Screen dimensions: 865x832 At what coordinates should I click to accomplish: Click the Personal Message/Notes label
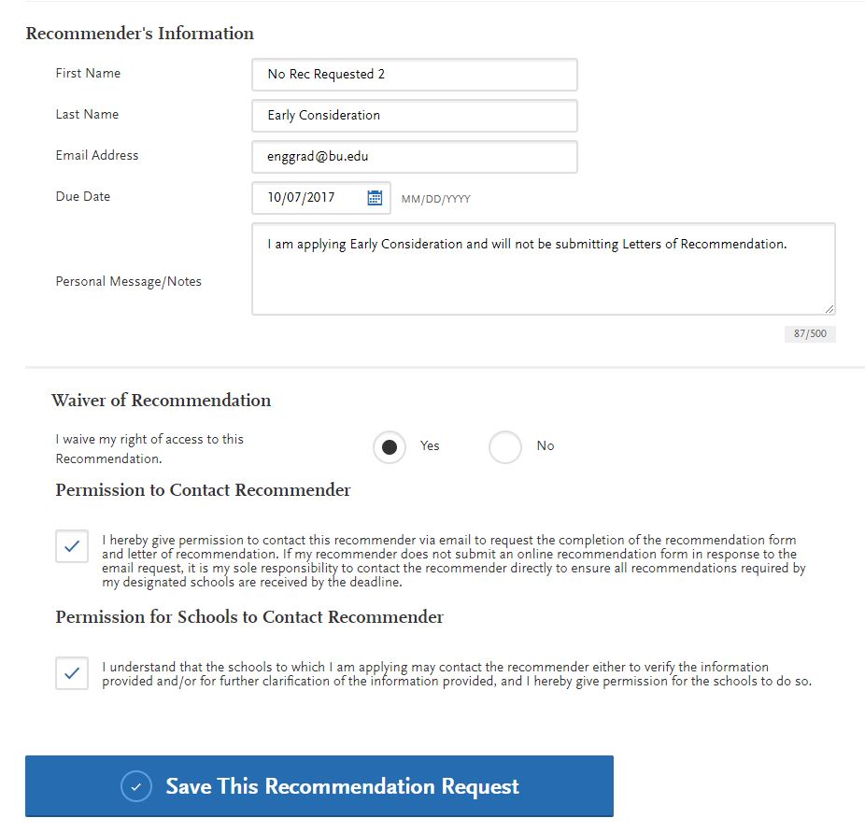[129, 282]
